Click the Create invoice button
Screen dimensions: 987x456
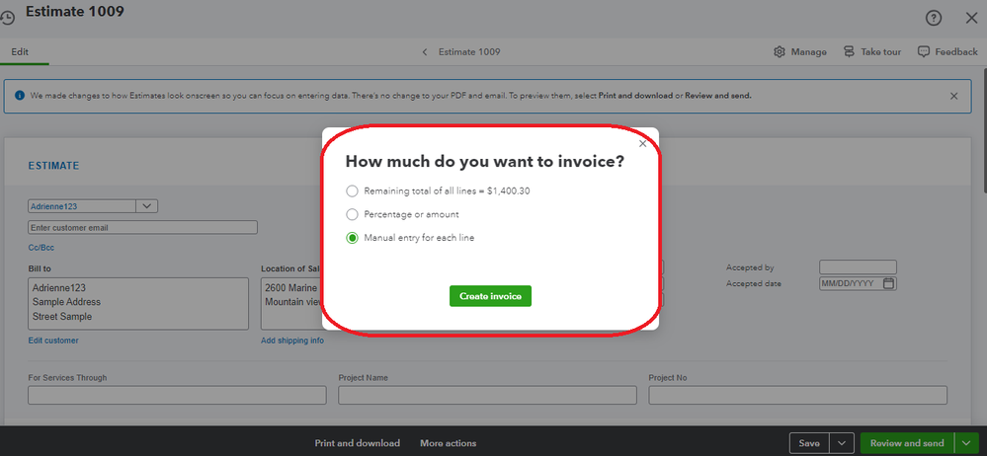pyautogui.click(x=490, y=296)
